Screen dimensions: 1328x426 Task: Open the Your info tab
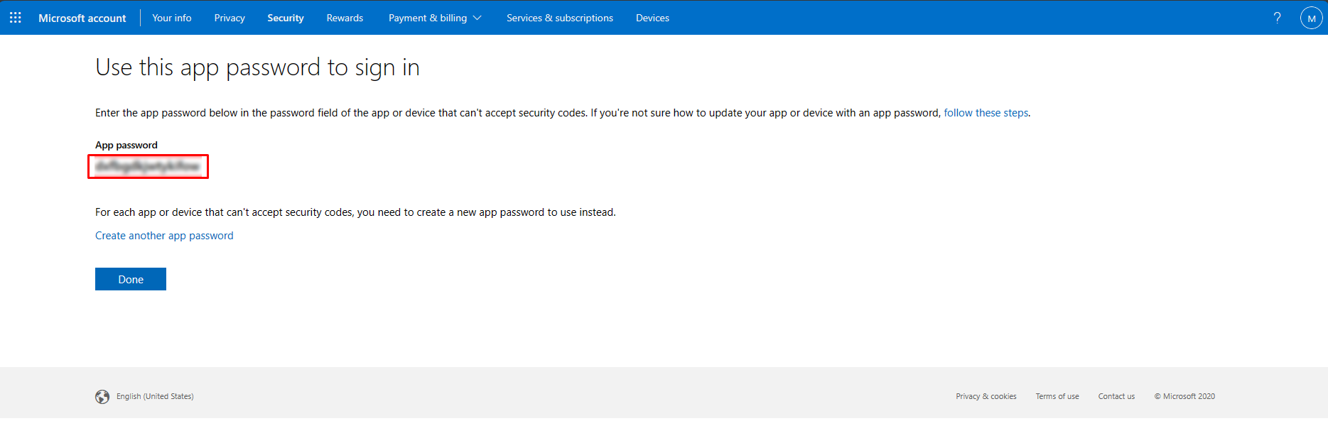(172, 18)
